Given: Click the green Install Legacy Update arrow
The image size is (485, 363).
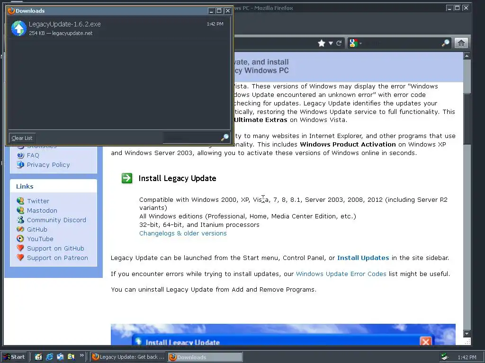Looking at the screenshot, I should 127,178.
